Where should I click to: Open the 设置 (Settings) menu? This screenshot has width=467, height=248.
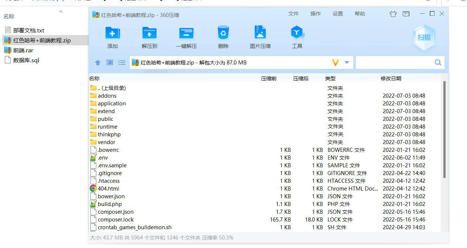tap(337, 14)
